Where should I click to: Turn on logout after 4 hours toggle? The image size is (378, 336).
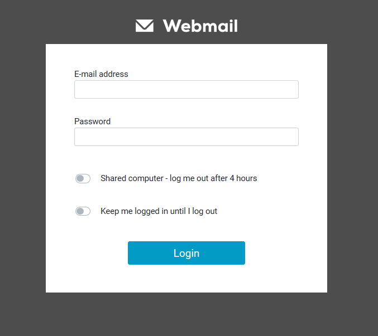[83, 178]
